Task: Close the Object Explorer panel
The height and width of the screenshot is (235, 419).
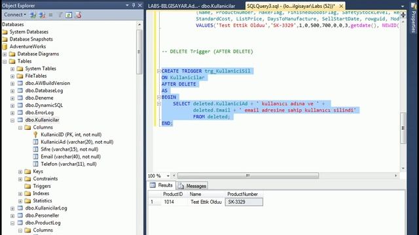Action: click(139, 5)
